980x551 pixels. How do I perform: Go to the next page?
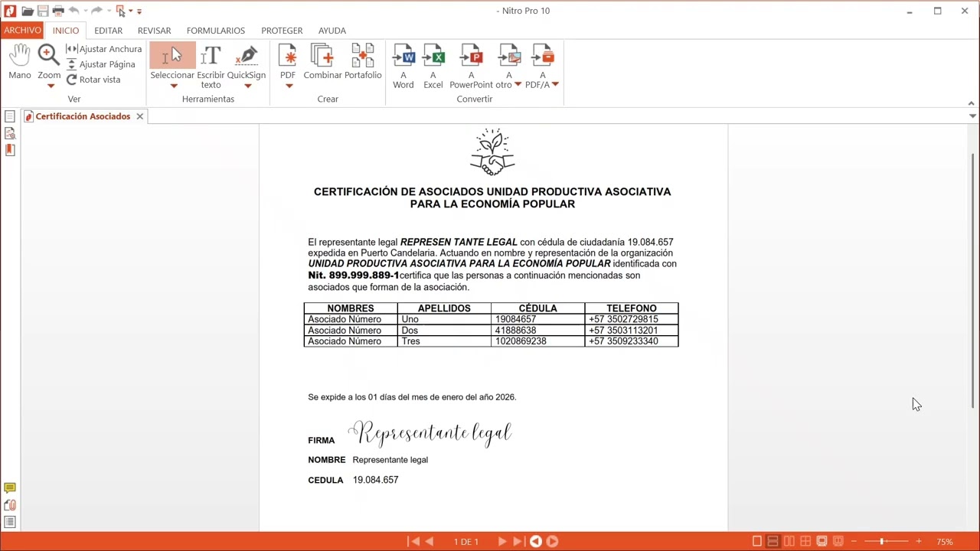tap(502, 541)
